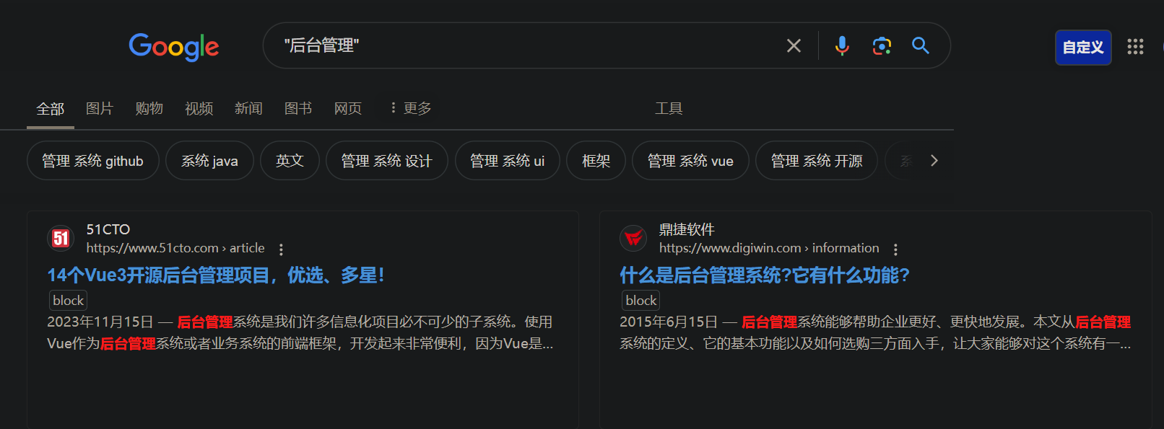Click the 鼎捷软件 site name
This screenshot has width=1164, height=429.
click(687, 229)
